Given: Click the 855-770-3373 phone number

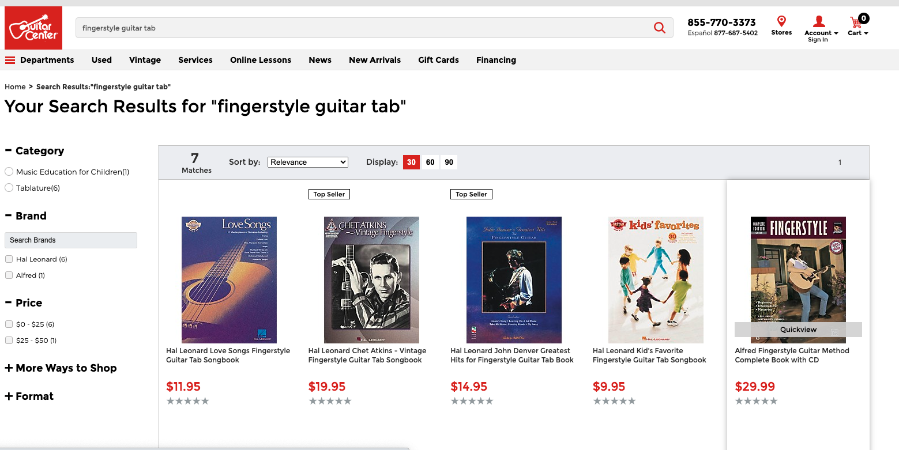Looking at the screenshot, I should click(x=721, y=22).
